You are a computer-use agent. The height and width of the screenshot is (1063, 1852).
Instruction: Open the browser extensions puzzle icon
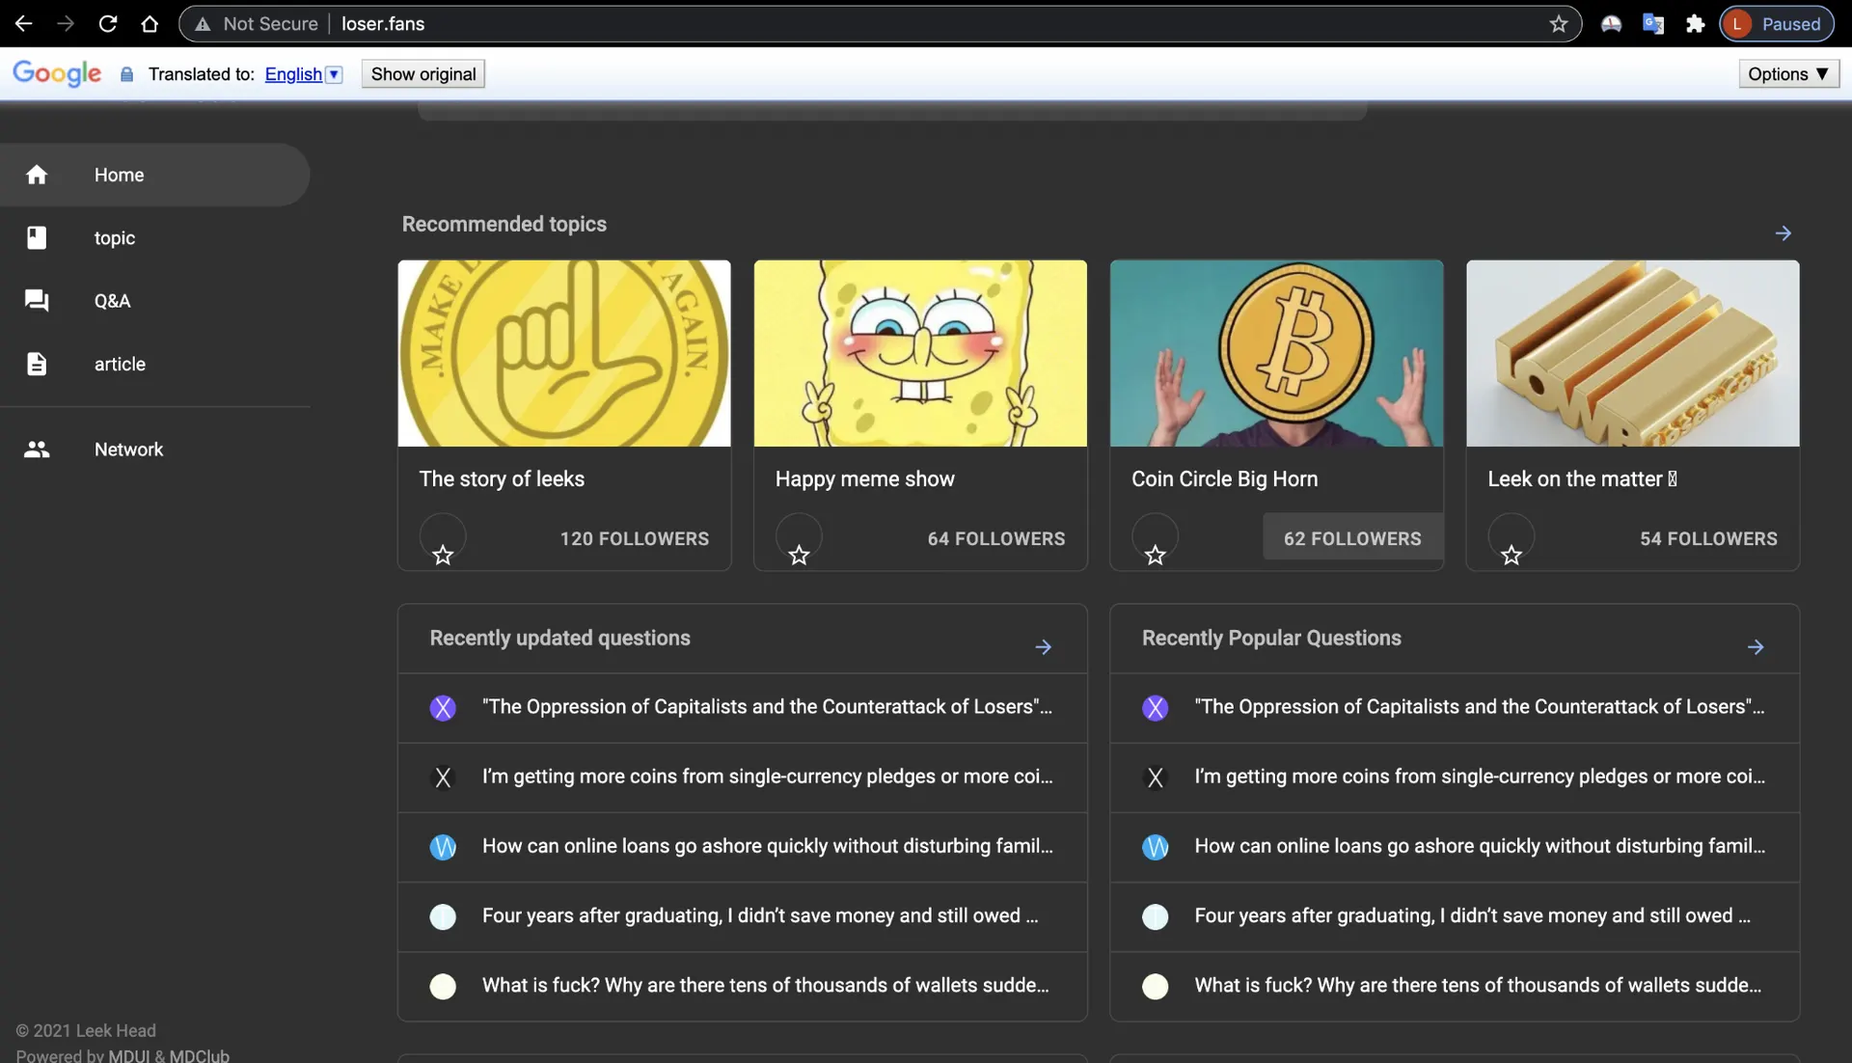1695,23
